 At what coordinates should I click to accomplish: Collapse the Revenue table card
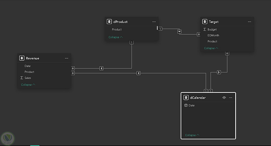click(x=28, y=85)
